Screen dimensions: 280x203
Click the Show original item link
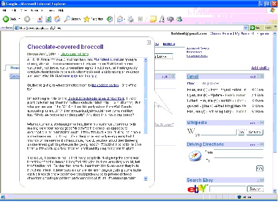tap(74, 54)
